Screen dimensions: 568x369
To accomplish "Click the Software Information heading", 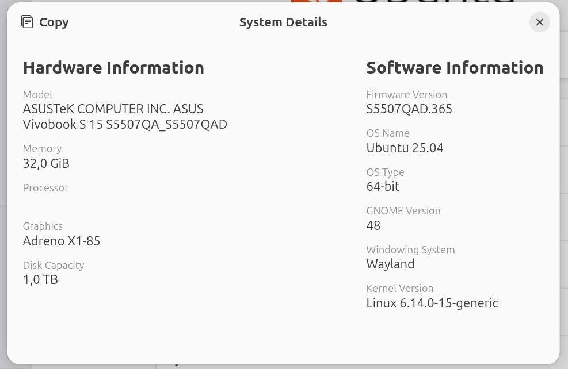I will [455, 67].
